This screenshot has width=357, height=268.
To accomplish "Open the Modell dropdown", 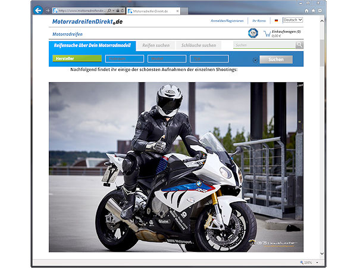I will click(x=167, y=59).
